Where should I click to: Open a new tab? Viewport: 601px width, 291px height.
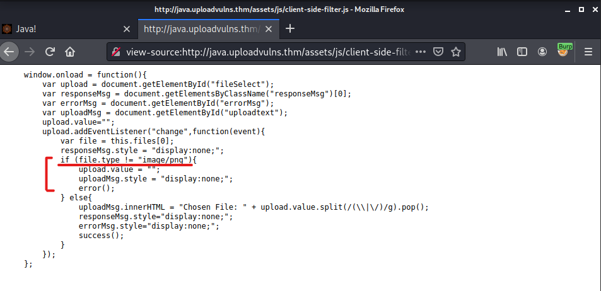click(x=290, y=28)
